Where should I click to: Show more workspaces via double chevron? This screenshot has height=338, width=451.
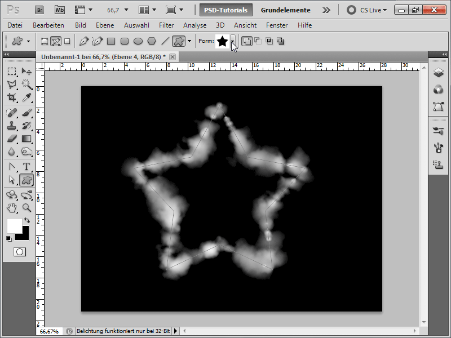(x=326, y=10)
